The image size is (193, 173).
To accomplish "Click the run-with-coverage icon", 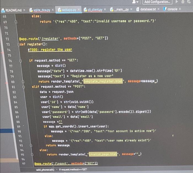I will click(x=189, y=2).
